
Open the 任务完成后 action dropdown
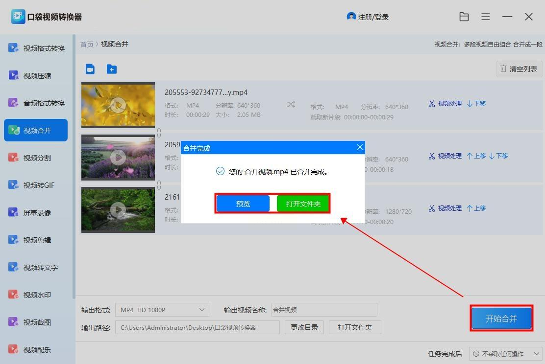(x=505, y=353)
